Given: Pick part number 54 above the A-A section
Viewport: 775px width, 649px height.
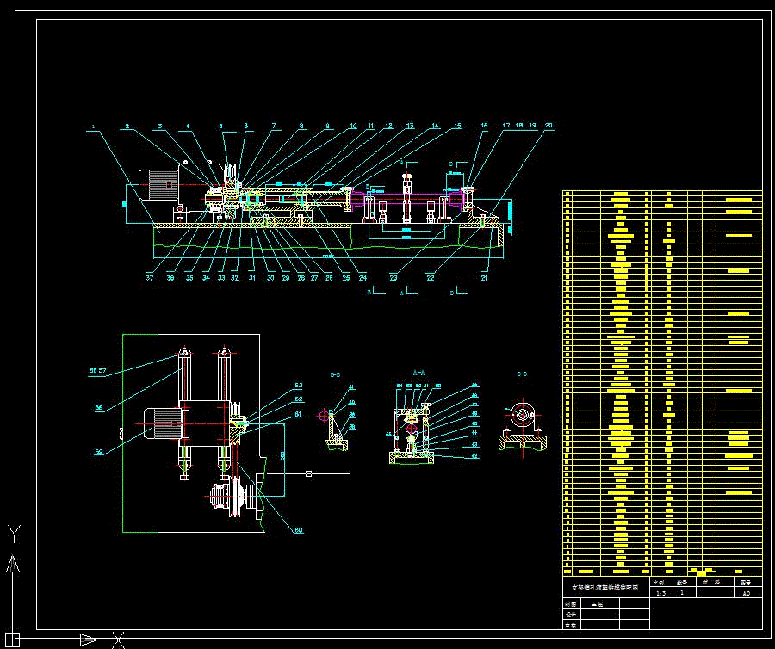Looking at the screenshot, I should coord(400,386).
